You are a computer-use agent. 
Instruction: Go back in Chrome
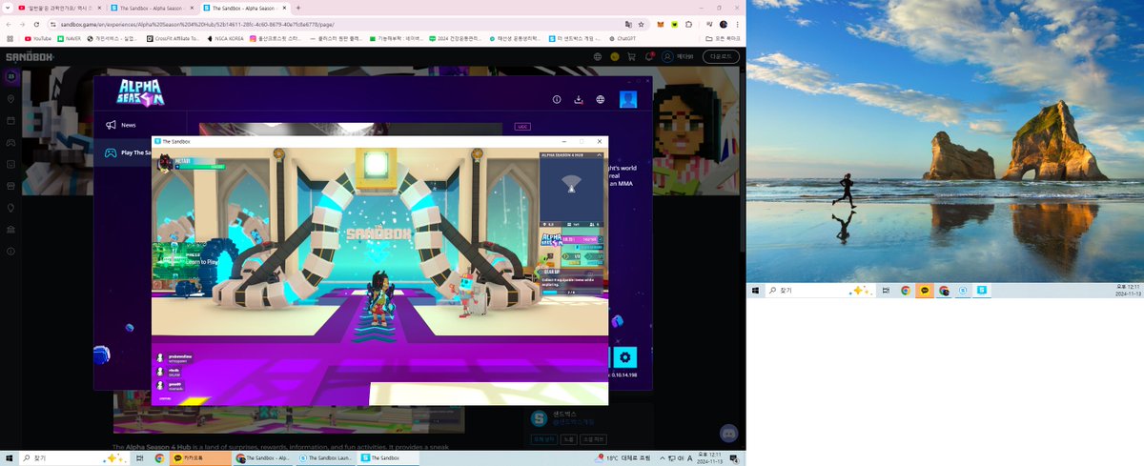pyautogui.click(x=10, y=23)
